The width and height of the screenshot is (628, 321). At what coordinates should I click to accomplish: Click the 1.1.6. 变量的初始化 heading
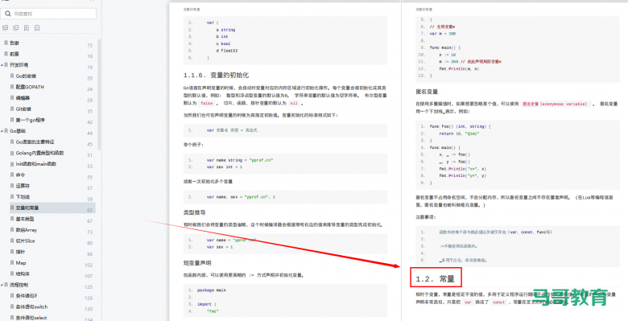217,76
